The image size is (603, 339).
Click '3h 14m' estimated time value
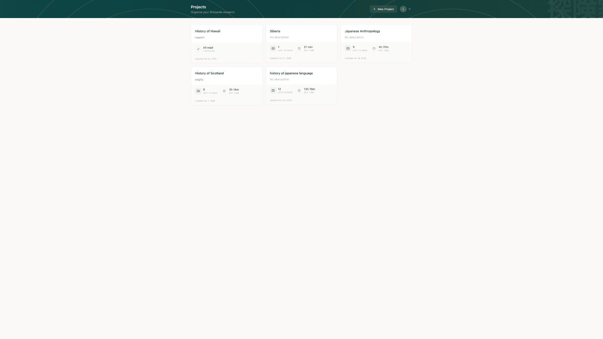point(234,90)
